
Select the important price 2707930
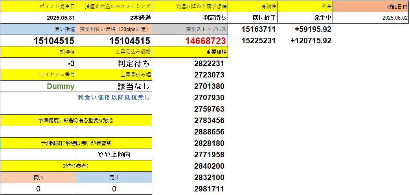point(209,98)
